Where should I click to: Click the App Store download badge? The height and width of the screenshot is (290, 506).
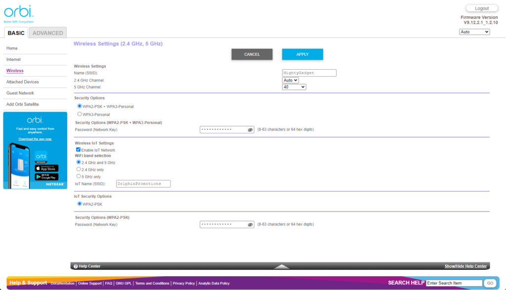click(46, 168)
